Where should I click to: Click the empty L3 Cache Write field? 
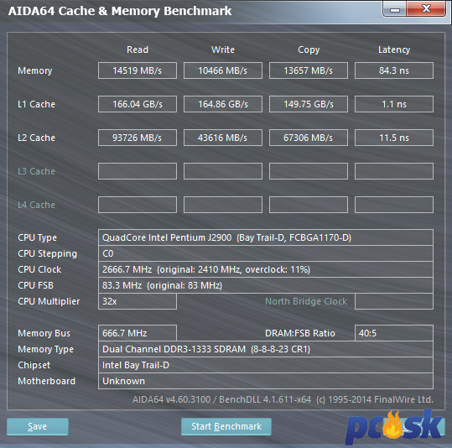[x=223, y=171]
